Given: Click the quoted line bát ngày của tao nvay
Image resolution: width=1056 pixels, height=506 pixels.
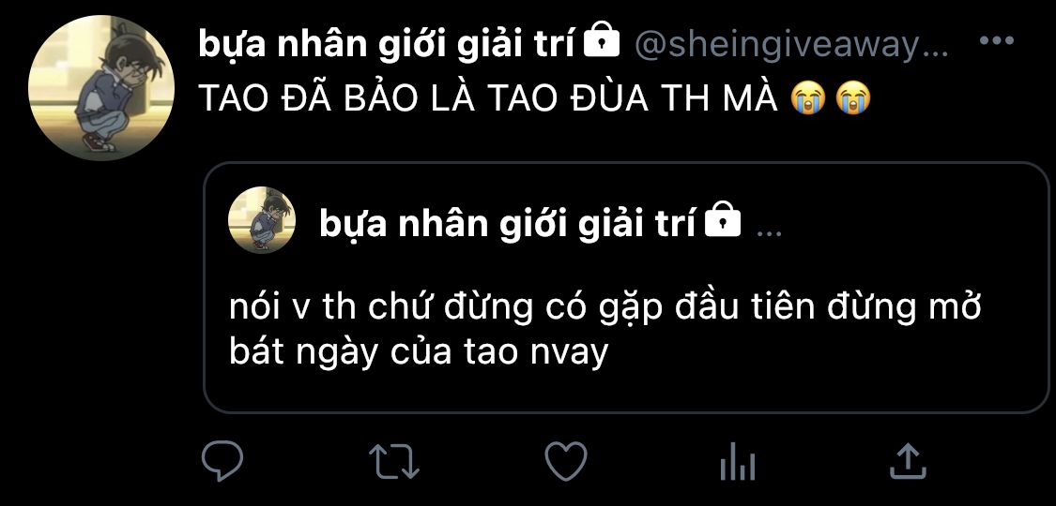Looking at the screenshot, I should (419, 352).
